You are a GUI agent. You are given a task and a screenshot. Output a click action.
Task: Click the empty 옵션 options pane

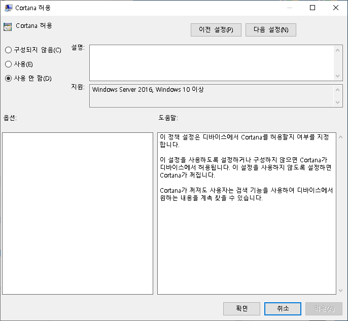(78, 213)
